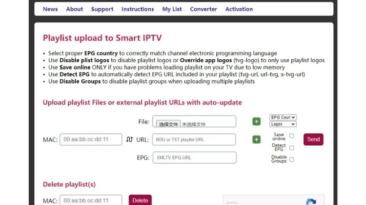Screen dimensions: 366x205
Task: Open the Instructions page
Action: tap(138, 9)
